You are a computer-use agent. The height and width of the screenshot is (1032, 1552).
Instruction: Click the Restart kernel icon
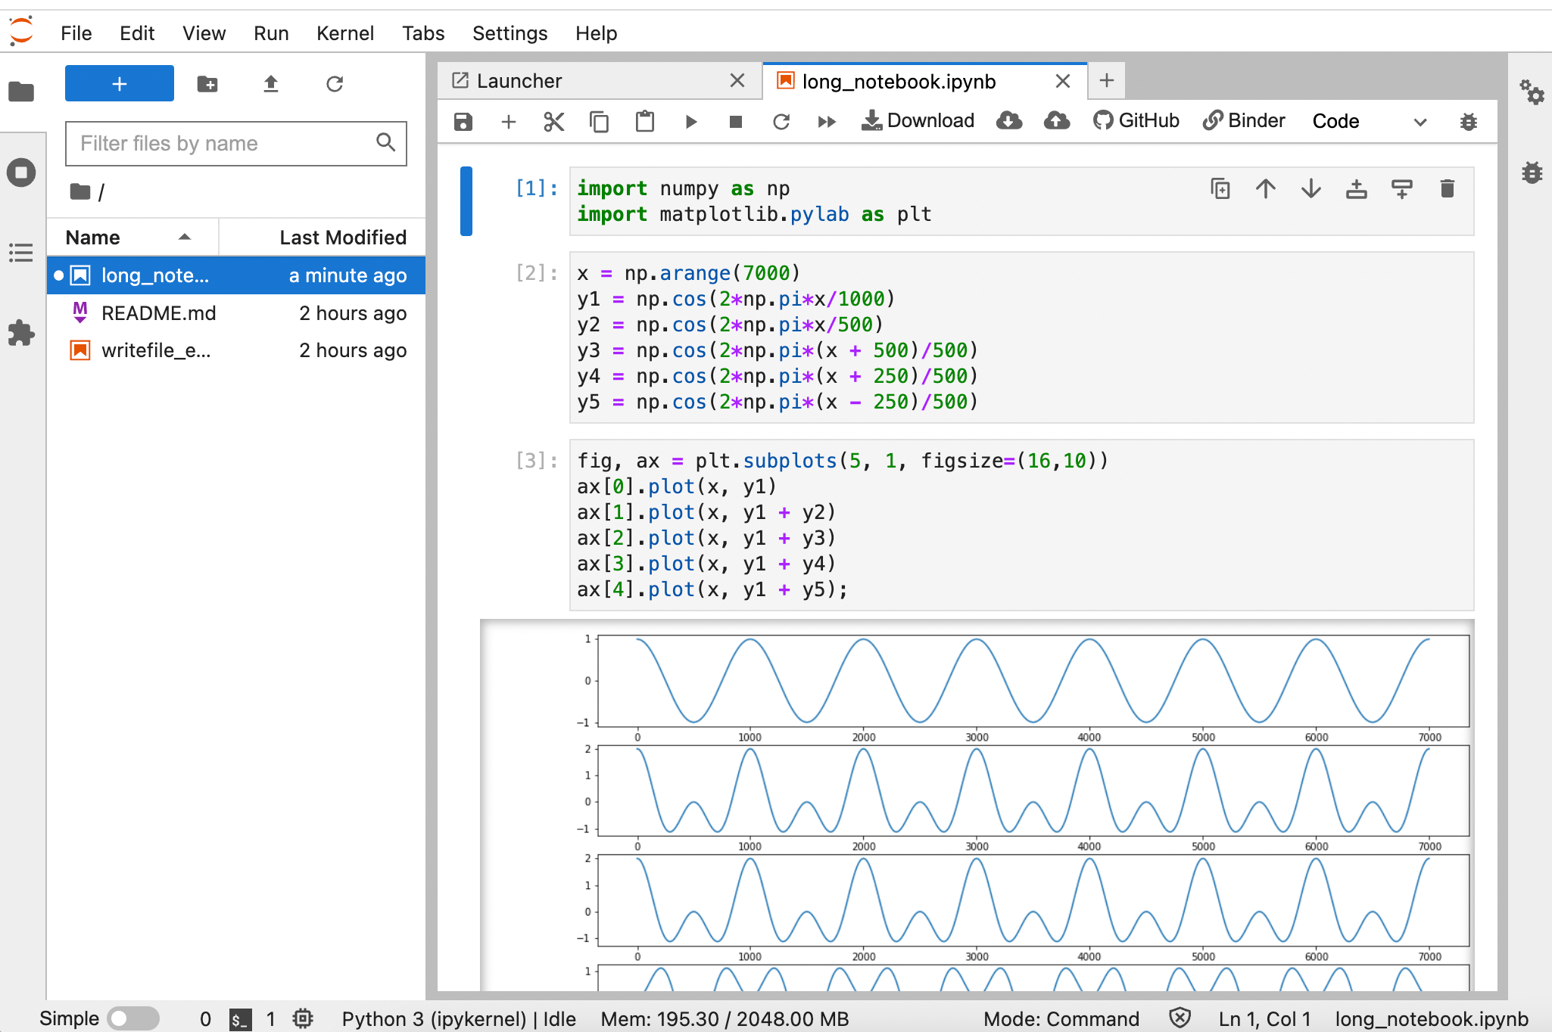click(781, 120)
